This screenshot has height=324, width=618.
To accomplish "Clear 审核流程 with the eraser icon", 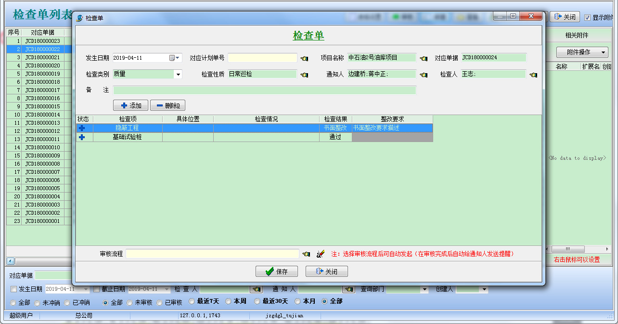I will (321, 254).
